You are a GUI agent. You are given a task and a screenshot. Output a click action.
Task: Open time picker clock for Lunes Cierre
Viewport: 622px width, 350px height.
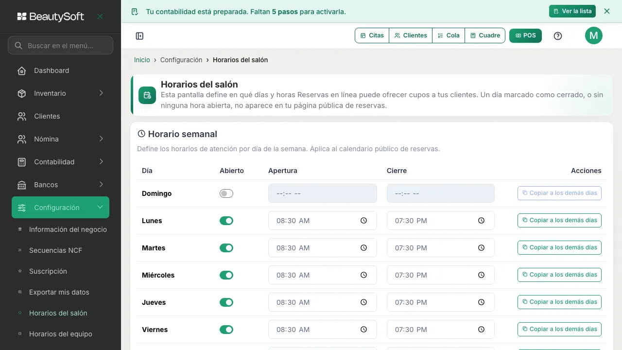pyautogui.click(x=482, y=221)
